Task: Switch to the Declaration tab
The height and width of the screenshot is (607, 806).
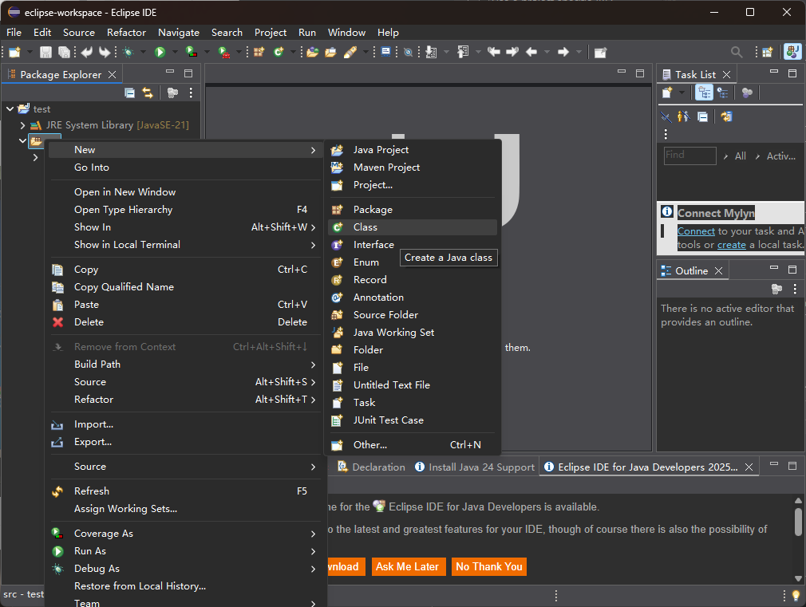Action: [x=371, y=467]
